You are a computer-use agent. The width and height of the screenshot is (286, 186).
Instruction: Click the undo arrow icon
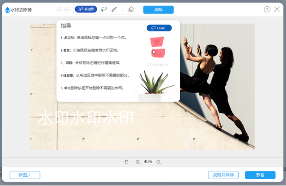[x=59, y=10]
